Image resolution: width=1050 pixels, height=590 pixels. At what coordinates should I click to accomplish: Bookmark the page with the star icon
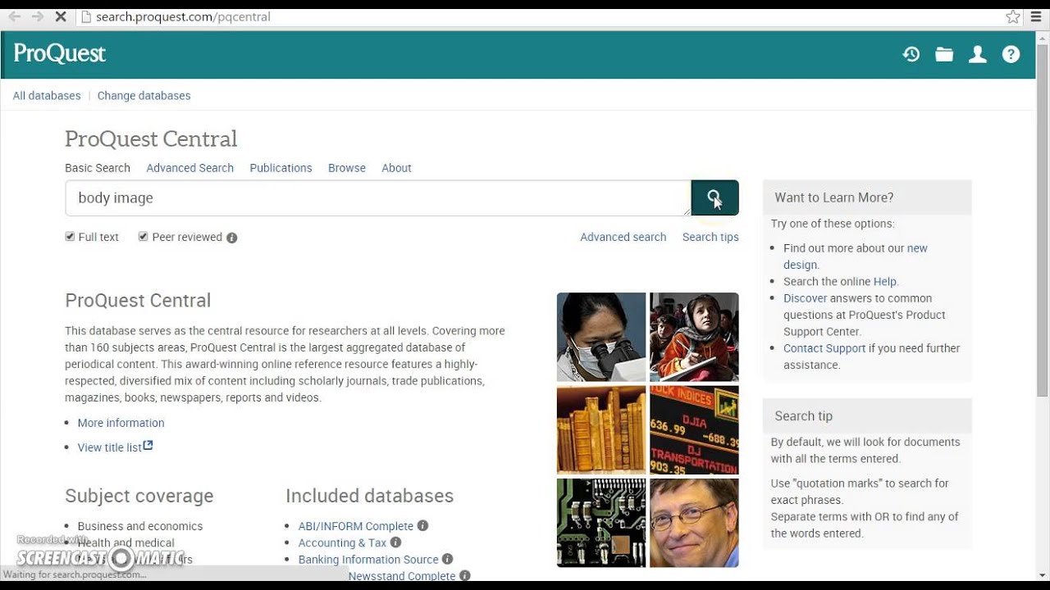pos(1013,16)
